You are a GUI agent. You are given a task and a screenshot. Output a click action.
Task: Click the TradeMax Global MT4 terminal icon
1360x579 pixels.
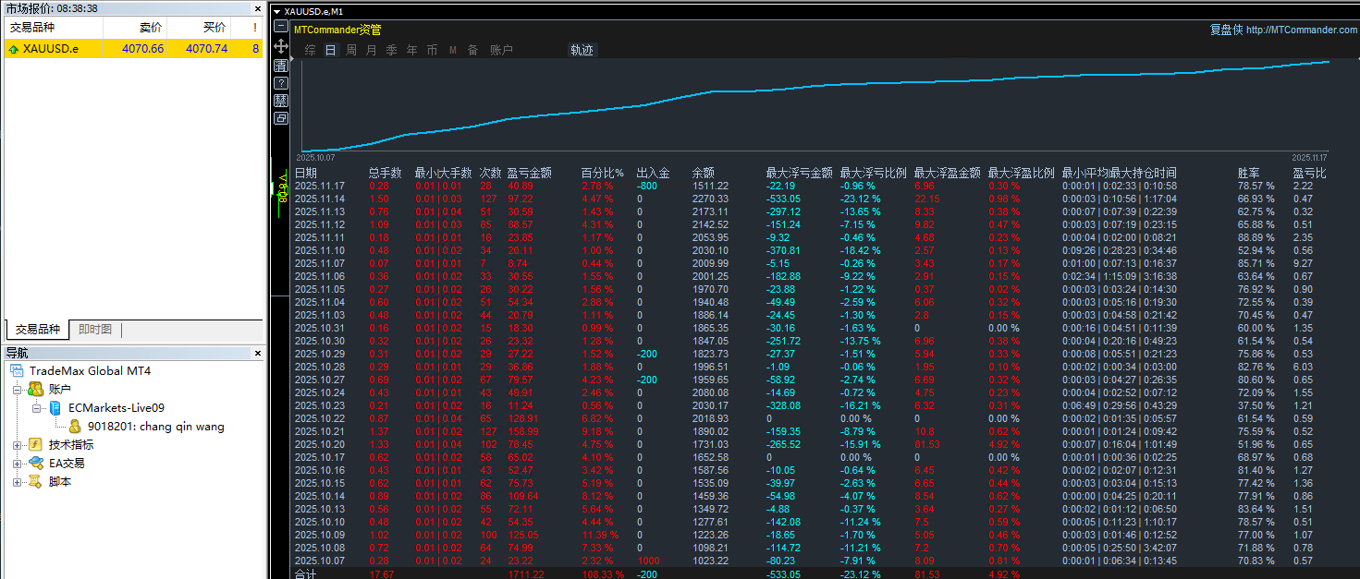coord(18,371)
